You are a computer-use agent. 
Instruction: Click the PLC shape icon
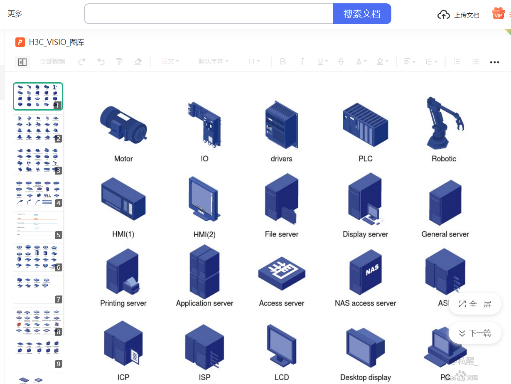(366, 125)
